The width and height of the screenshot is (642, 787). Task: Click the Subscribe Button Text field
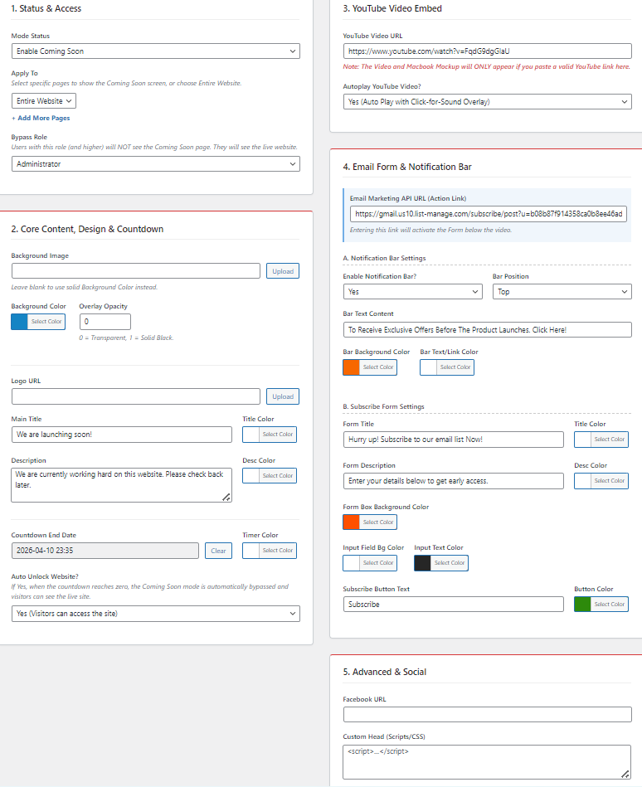(x=453, y=605)
